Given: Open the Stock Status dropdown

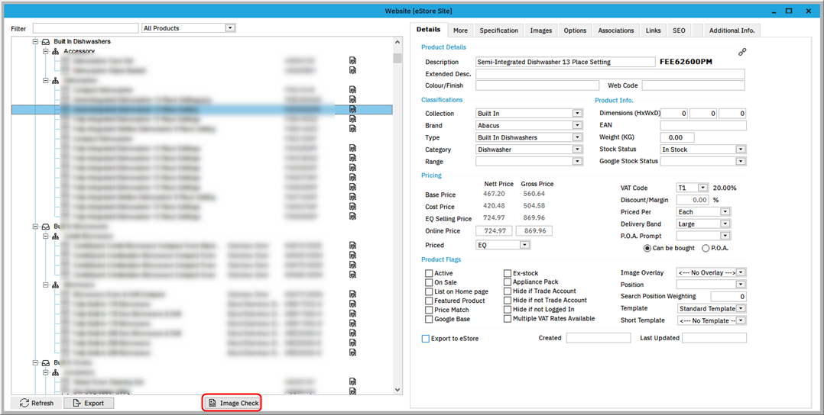Looking at the screenshot, I should tap(741, 150).
